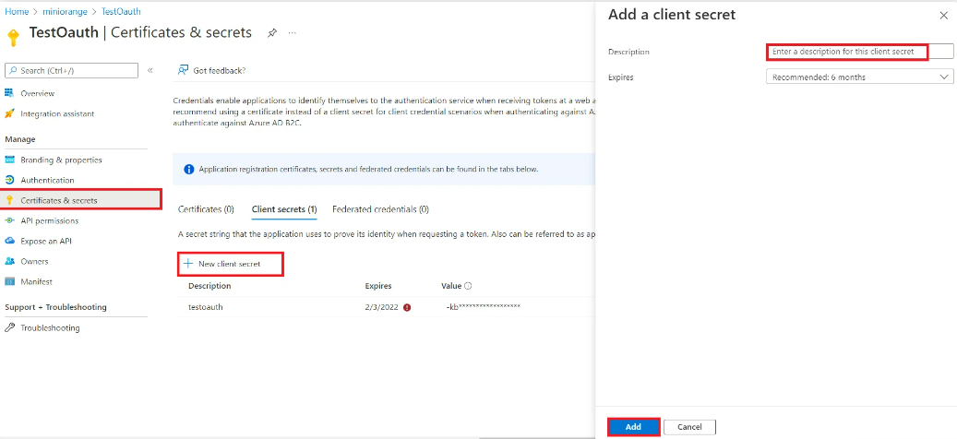
Task: Click the 2/3/2022 expiry date
Action: click(381, 307)
